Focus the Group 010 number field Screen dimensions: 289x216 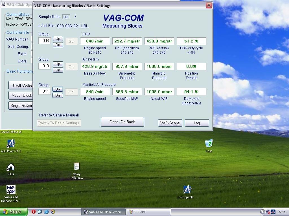45,66
